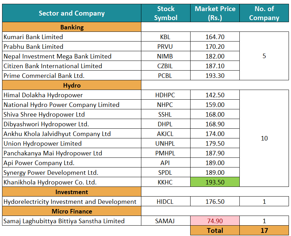Select the Samaj Laghubittya Bittiya Sanstha cell
291x236 pixels.
pyautogui.click(x=72, y=221)
